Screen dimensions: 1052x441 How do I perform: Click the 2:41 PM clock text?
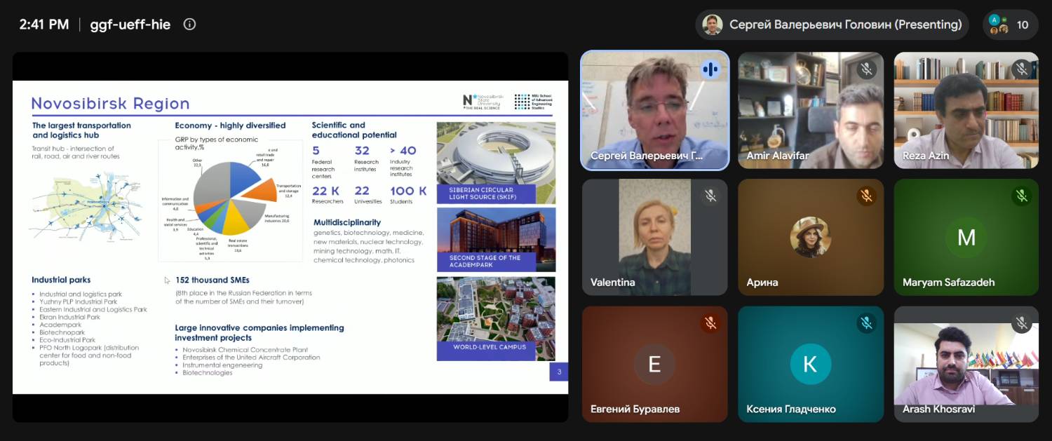(x=44, y=25)
